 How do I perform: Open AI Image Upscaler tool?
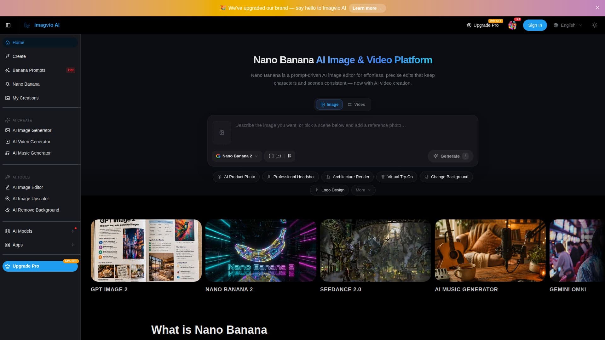[x=40, y=199]
